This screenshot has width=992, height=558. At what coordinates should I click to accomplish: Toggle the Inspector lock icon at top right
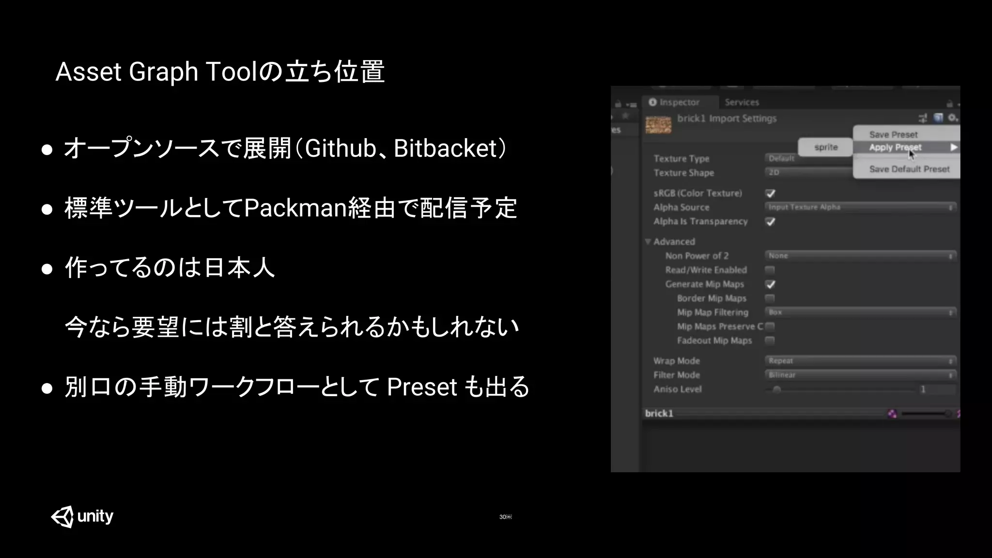point(949,104)
